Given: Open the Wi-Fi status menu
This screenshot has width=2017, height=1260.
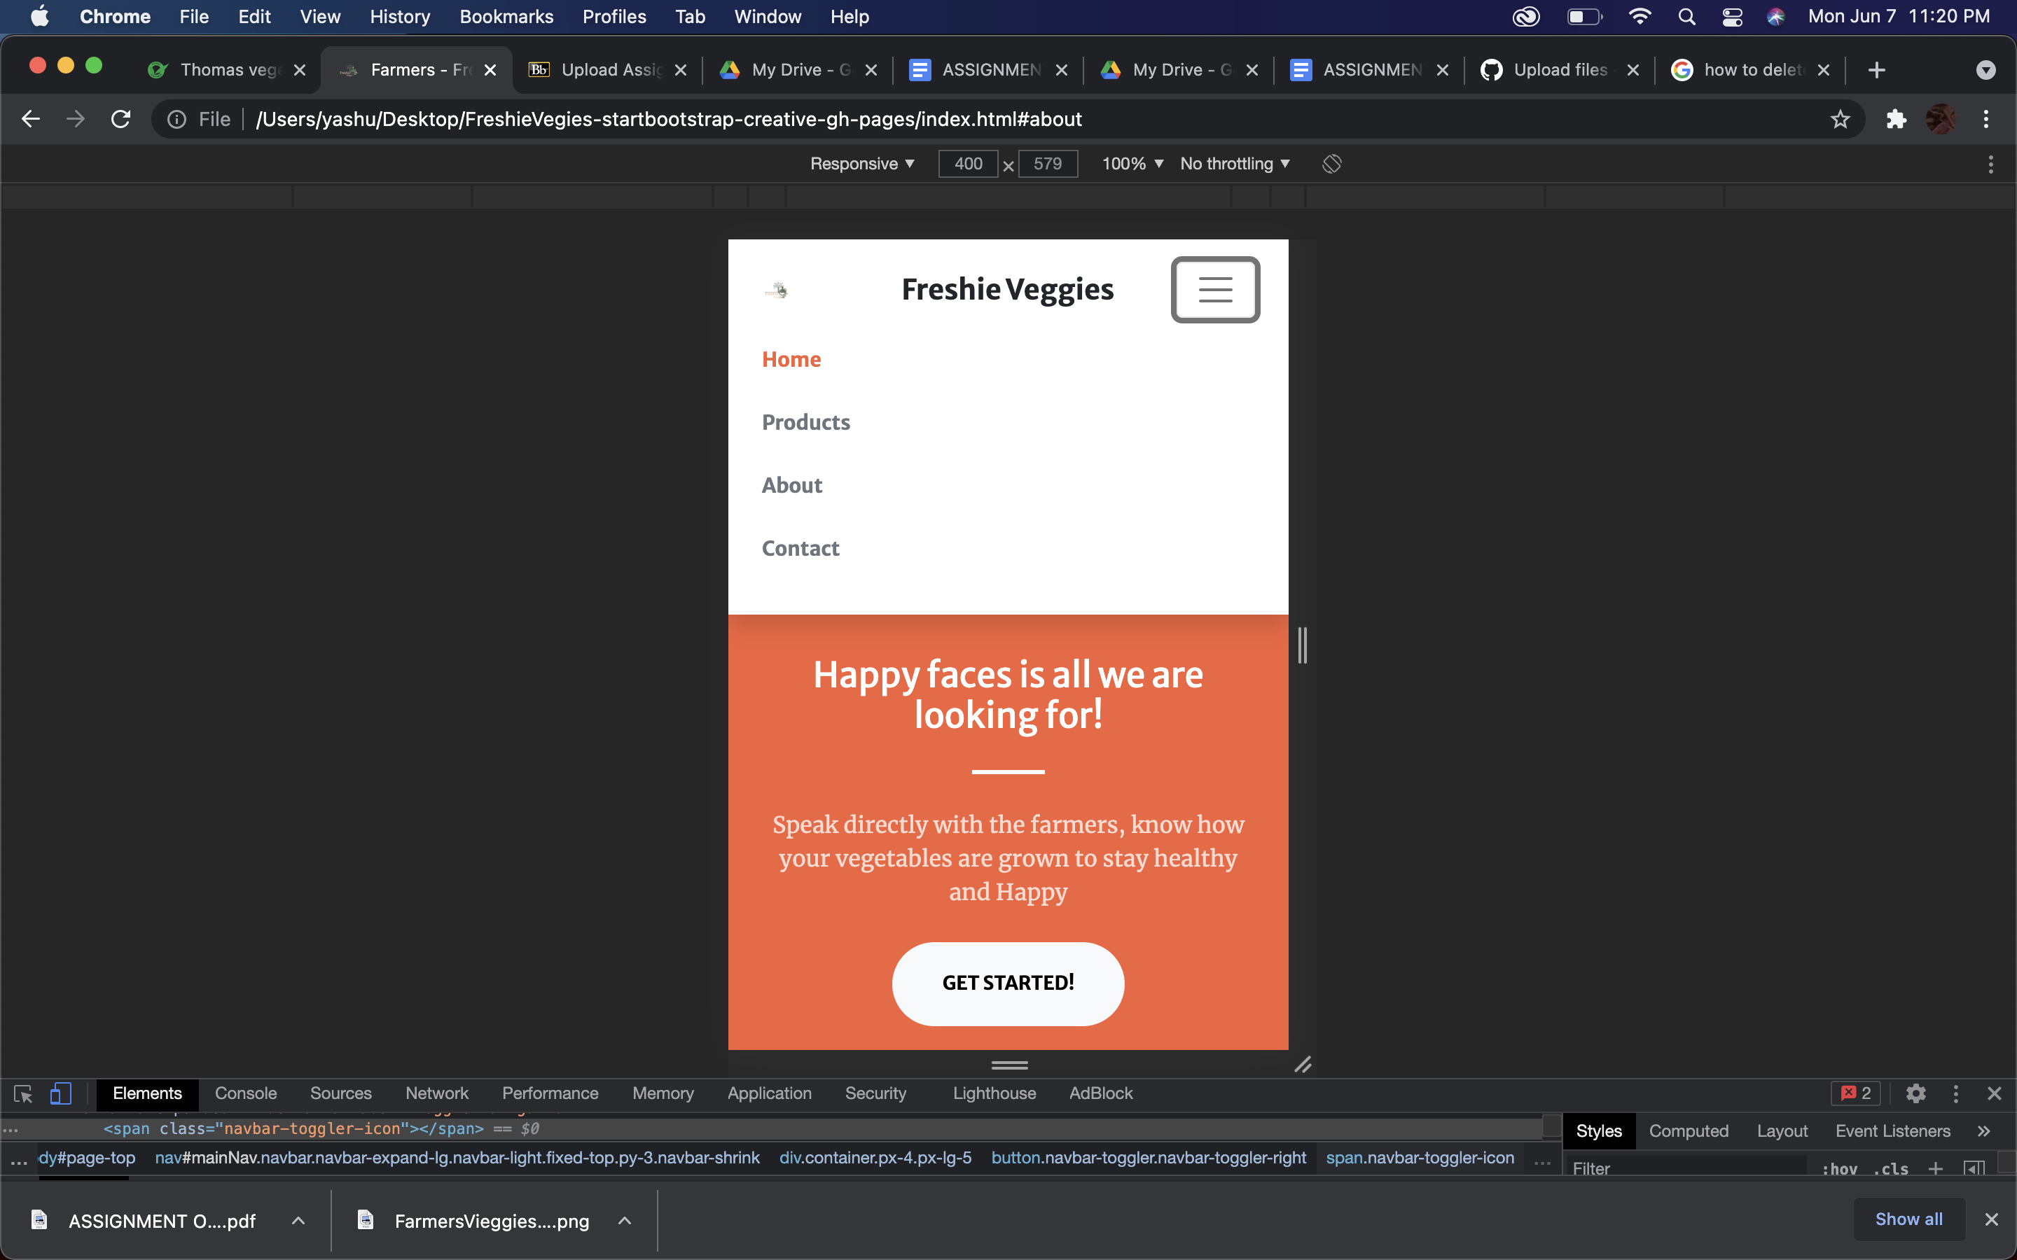Looking at the screenshot, I should 1640,17.
